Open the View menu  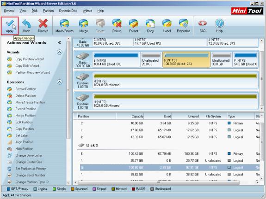[x=23, y=11]
